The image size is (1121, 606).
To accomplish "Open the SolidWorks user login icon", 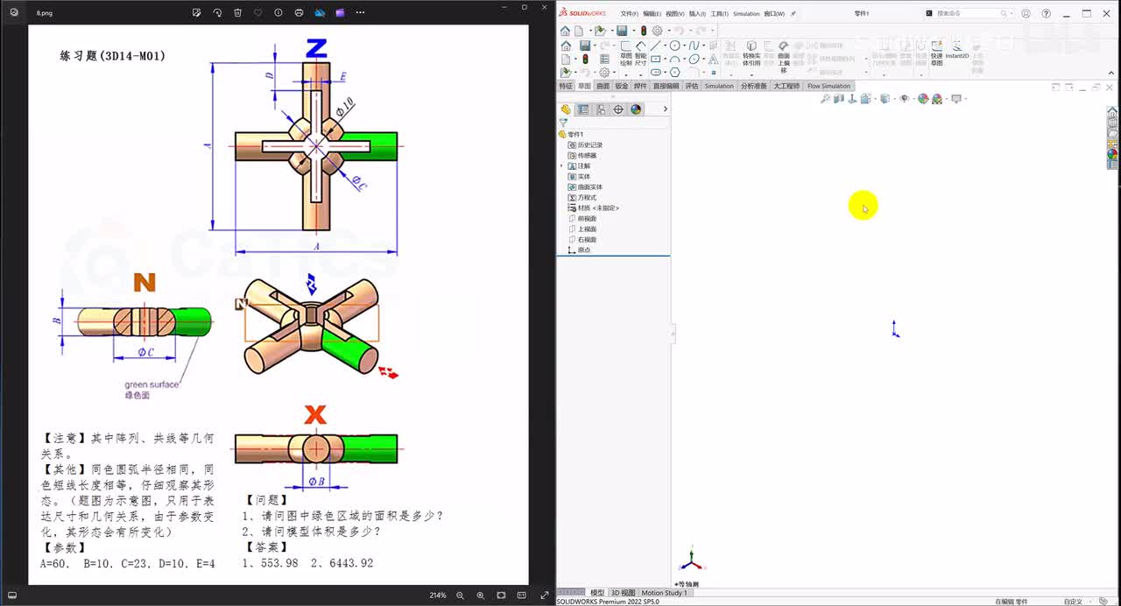I will [x=1026, y=14].
